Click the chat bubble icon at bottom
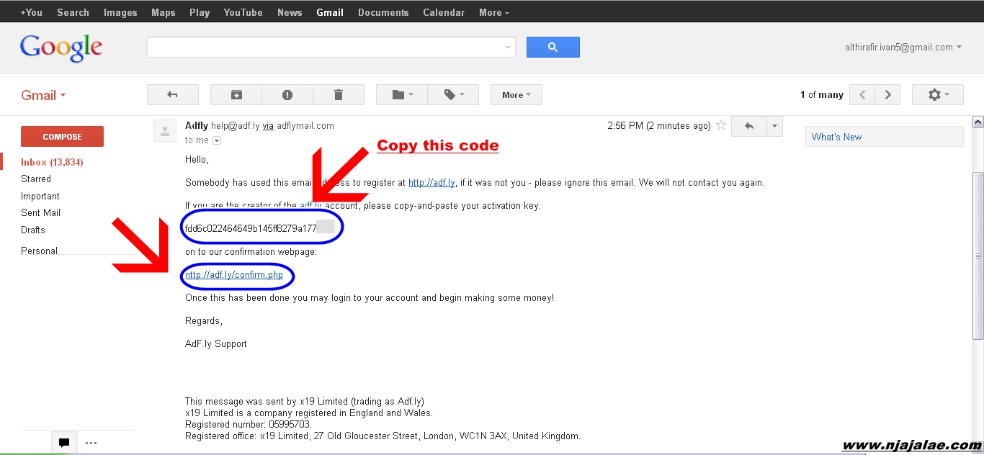984x455 pixels. click(64, 443)
